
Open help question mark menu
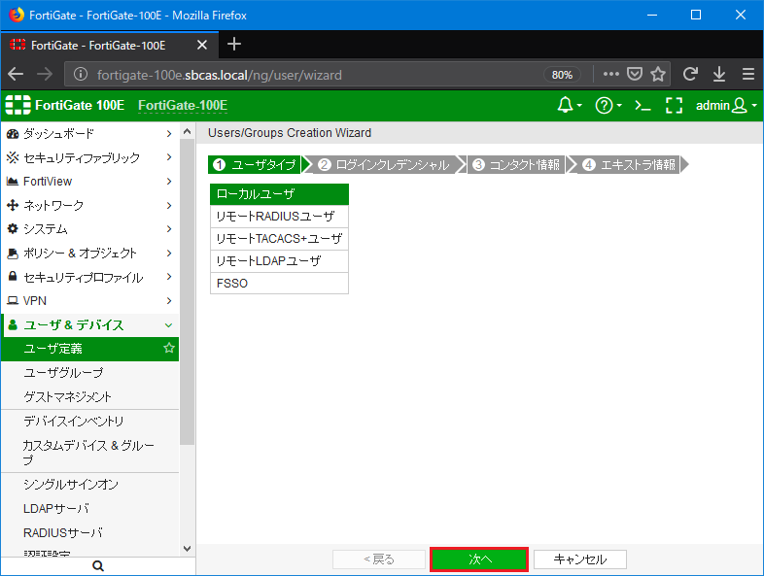pyautogui.click(x=608, y=105)
